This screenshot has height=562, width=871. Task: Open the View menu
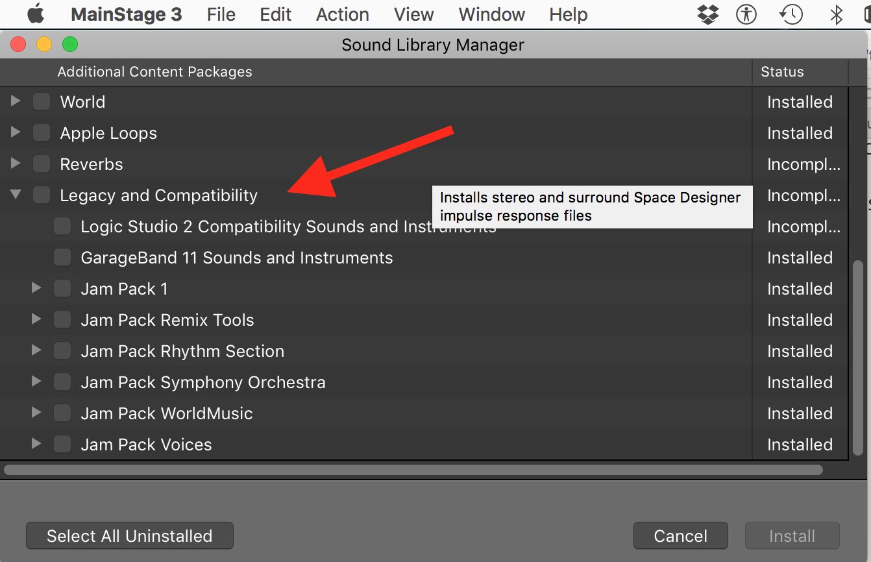coord(413,14)
